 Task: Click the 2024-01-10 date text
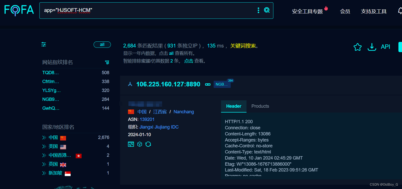(x=139, y=135)
